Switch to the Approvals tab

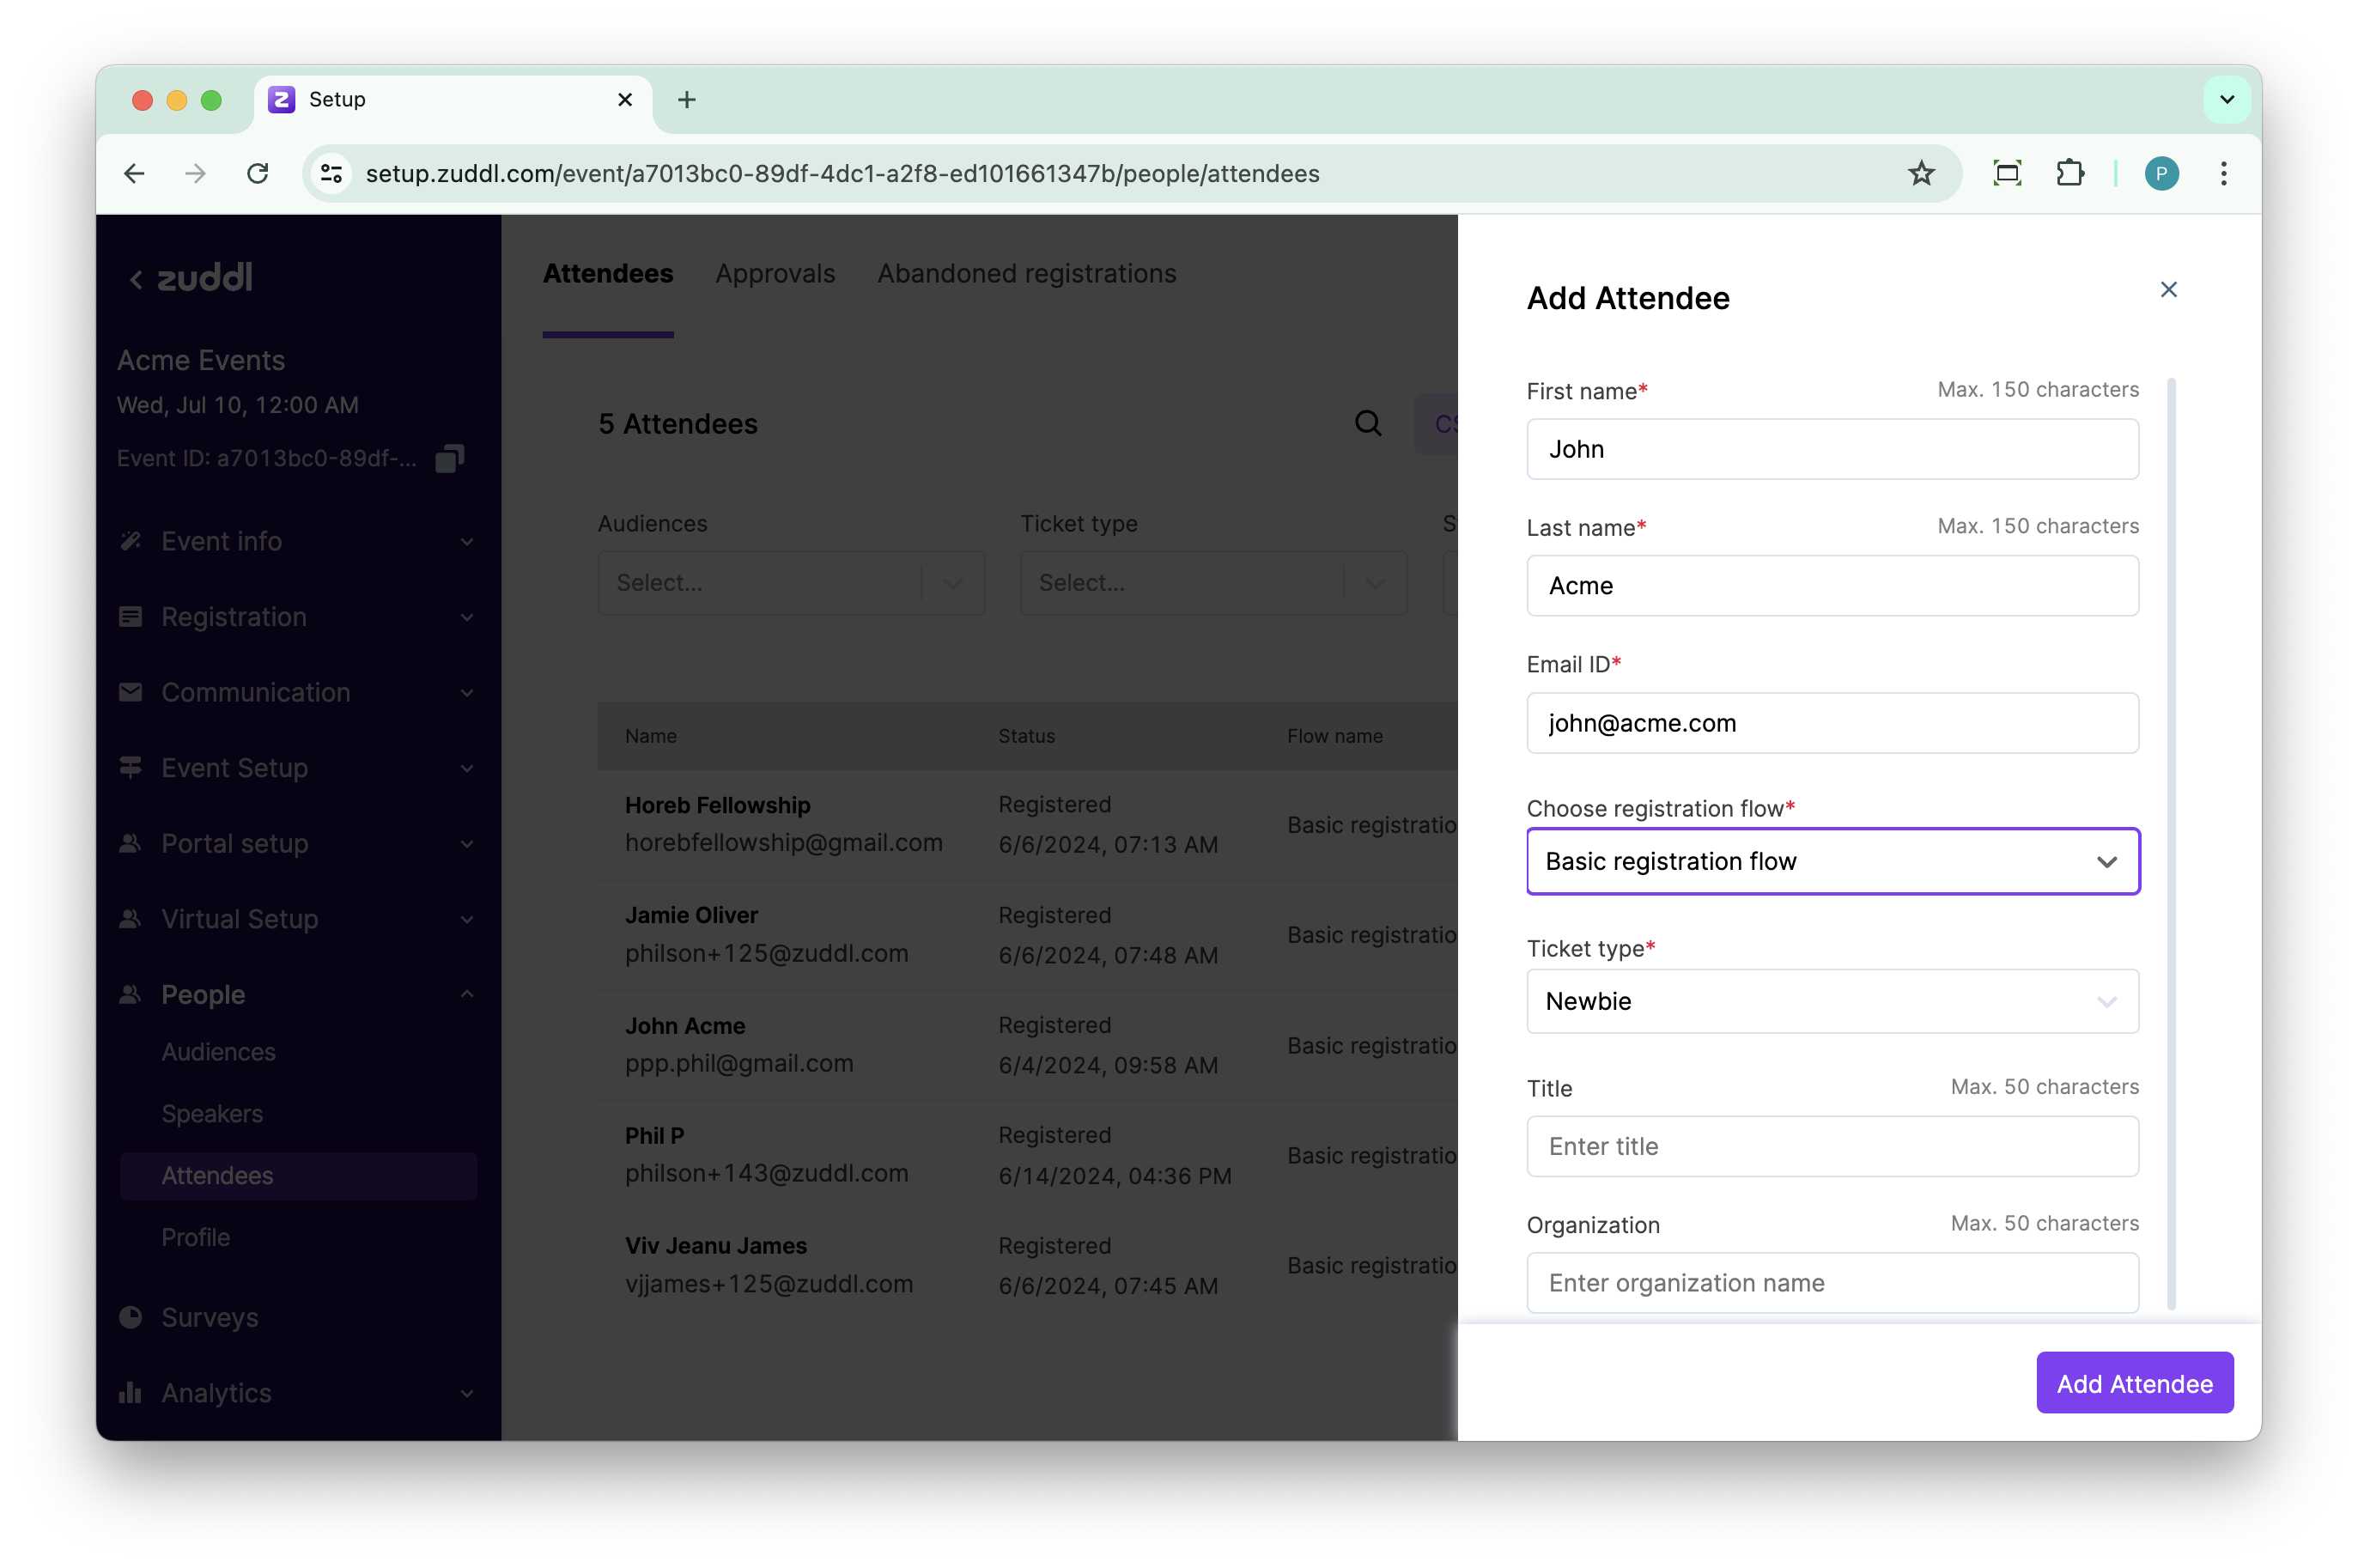point(775,274)
